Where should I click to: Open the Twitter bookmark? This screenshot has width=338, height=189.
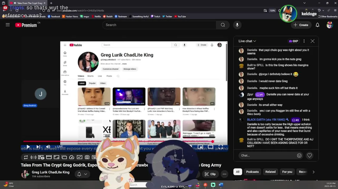click(167, 17)
